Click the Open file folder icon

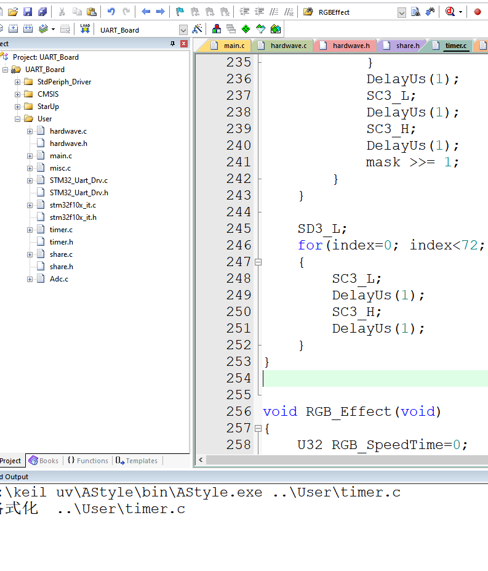tap(13, 12)
